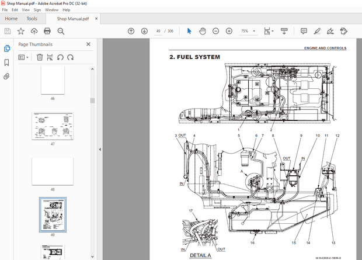Open the File menu
The width and height of the screenshot is (362, 260).
(5, 10)
